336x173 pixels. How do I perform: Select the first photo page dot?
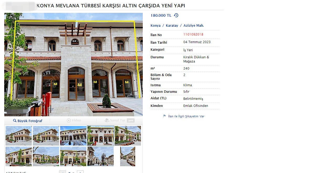pos(69,172)
